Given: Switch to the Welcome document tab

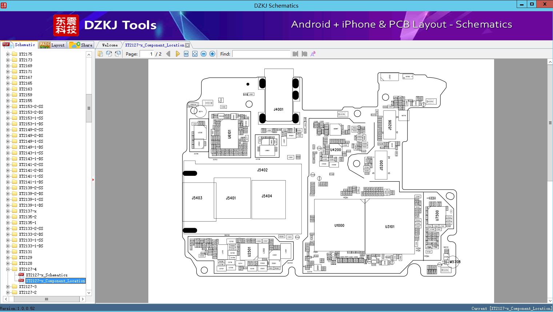Looking at the screenshot, I should click(x=110, y=45).
